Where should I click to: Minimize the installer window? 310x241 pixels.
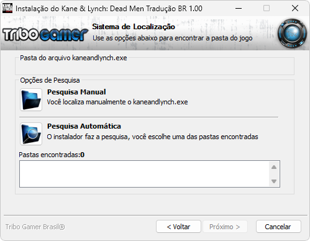(x=239, y=9)
